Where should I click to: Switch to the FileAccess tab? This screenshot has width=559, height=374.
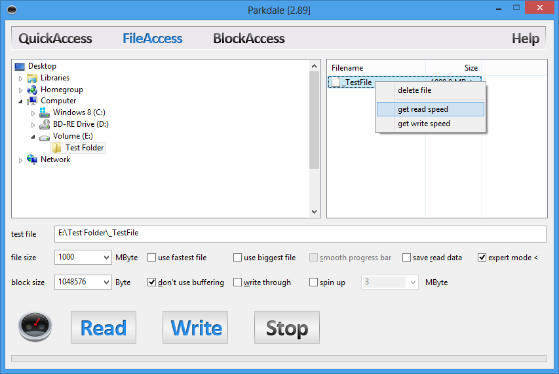point(153,39)
